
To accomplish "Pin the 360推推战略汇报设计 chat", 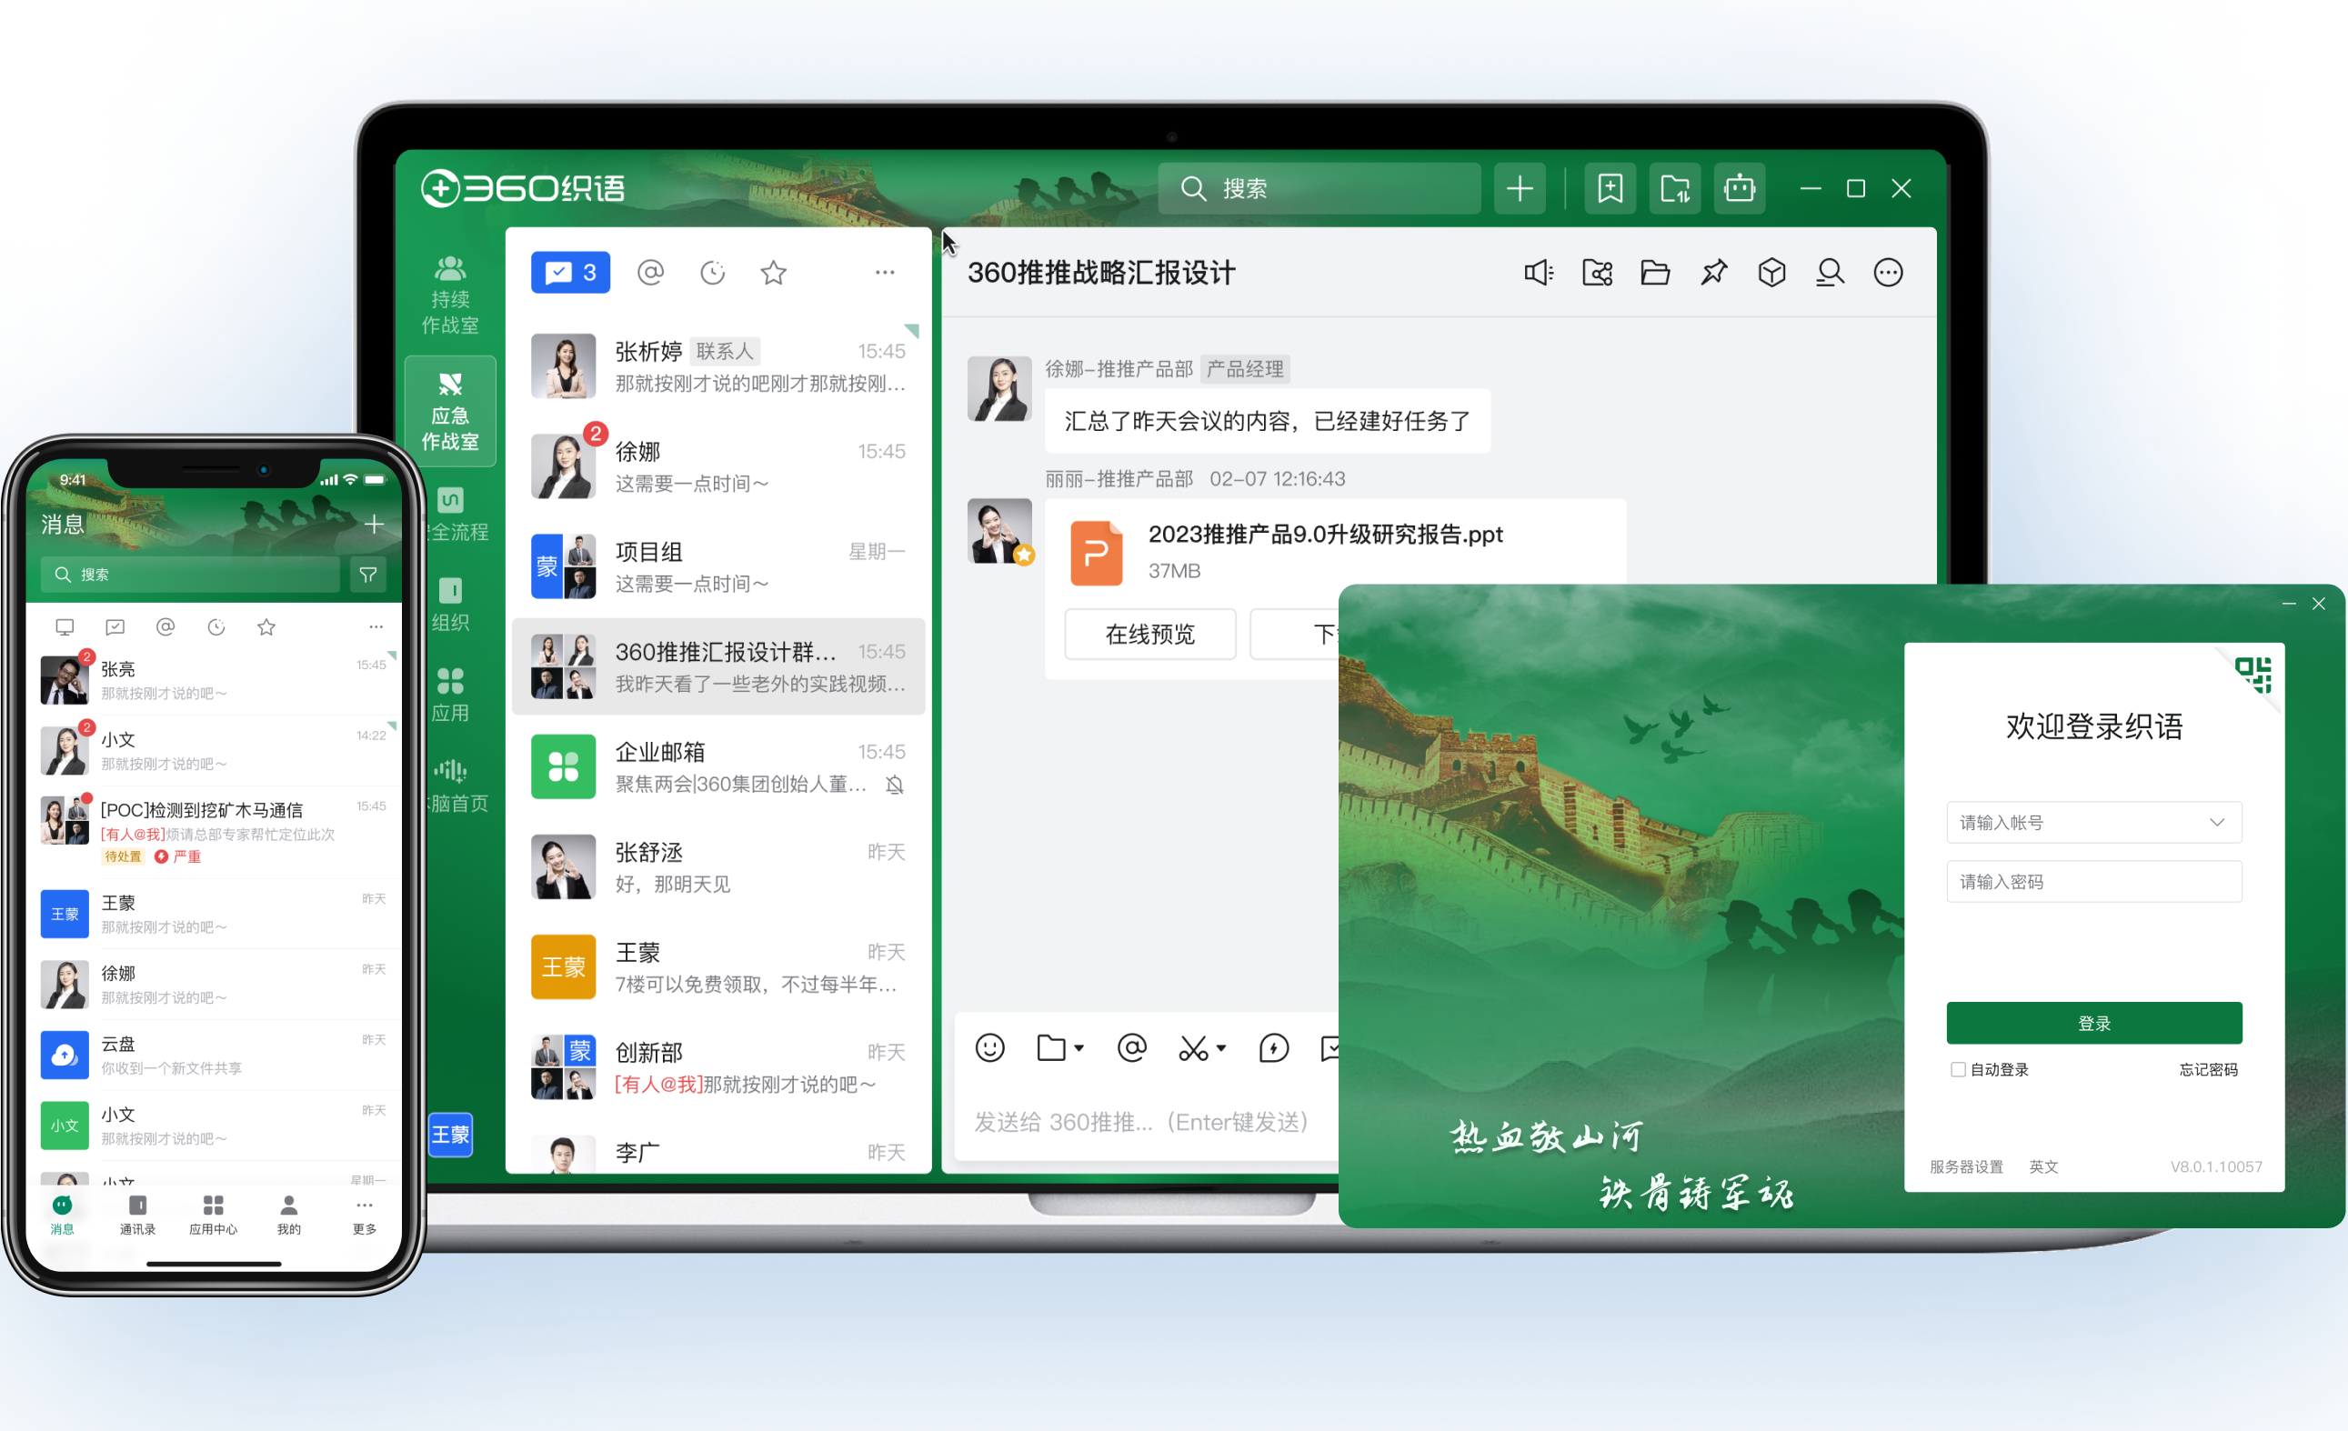I will click(1713, 273).
